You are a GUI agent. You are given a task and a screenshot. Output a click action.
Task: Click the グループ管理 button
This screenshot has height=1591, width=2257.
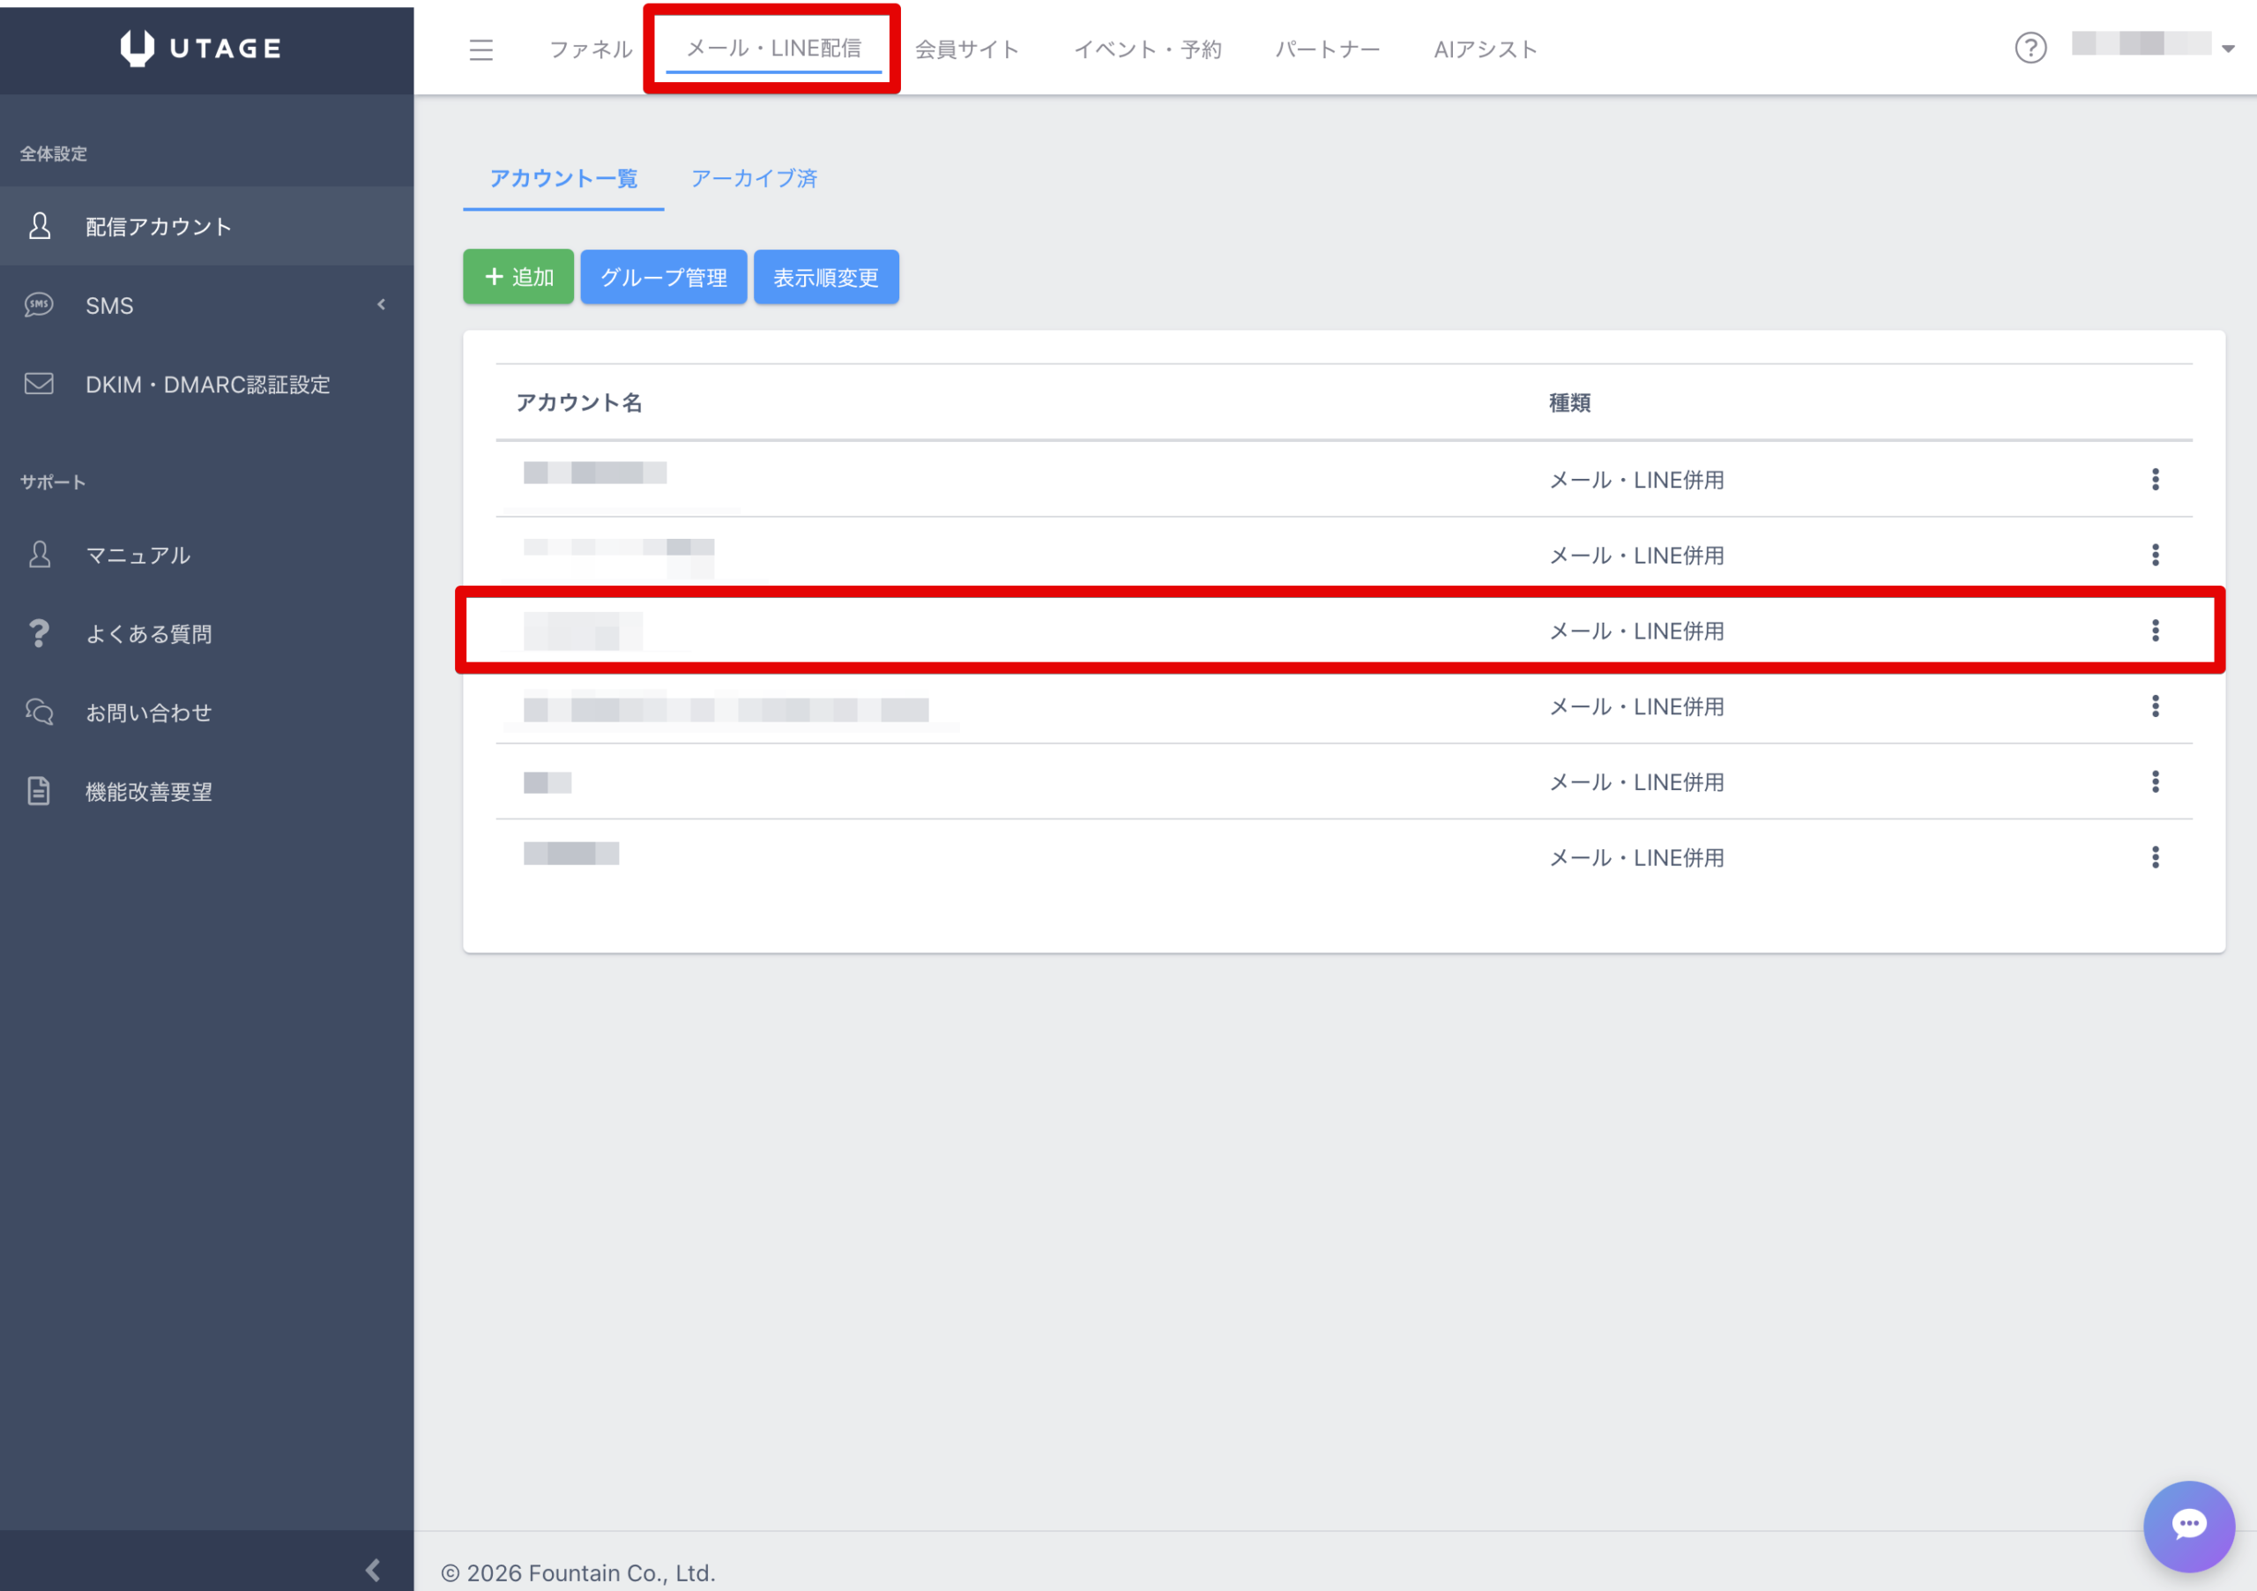tap(664, 279)
